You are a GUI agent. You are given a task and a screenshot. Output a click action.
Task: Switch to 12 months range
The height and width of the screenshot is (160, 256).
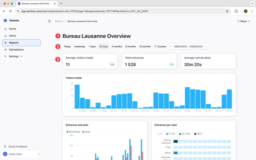[145, 46]
